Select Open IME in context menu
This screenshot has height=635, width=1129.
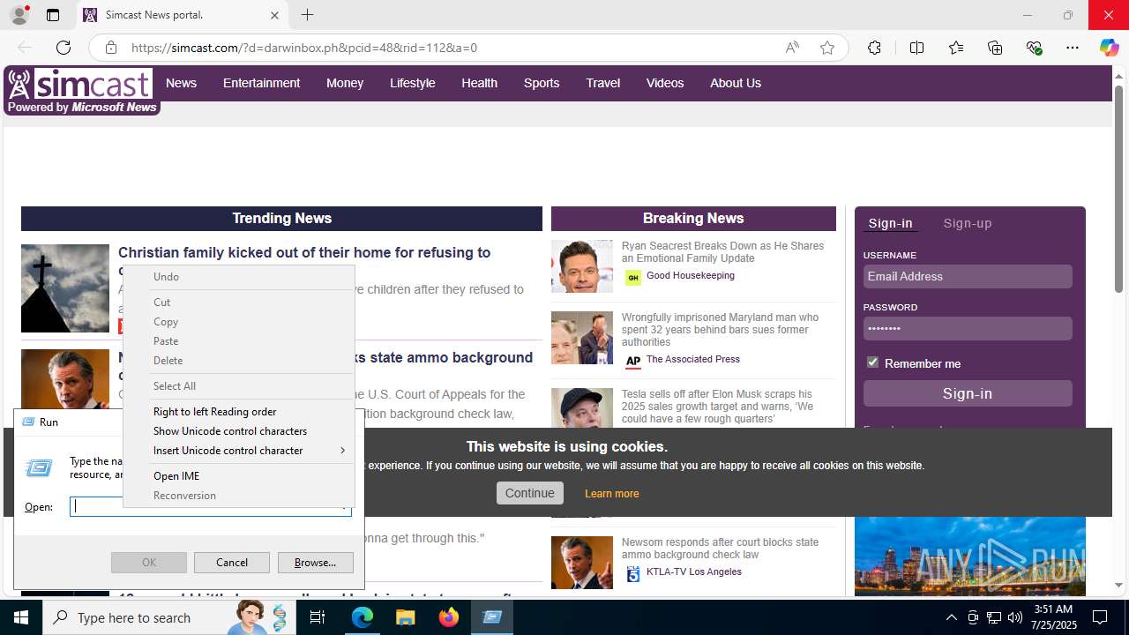[238, 476]
